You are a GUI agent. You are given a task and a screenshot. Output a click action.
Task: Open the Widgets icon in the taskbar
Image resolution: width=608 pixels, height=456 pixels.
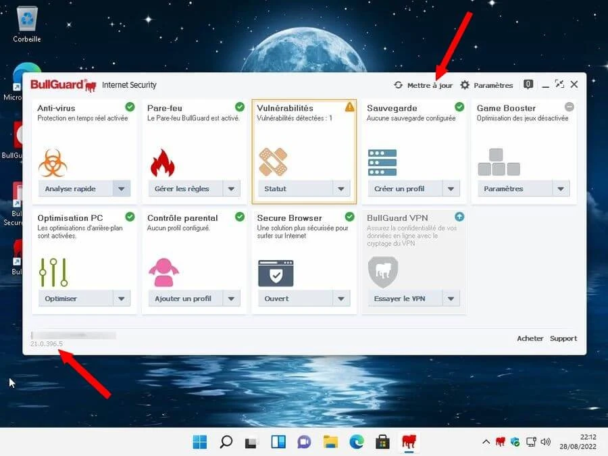(x=278, y=442)
